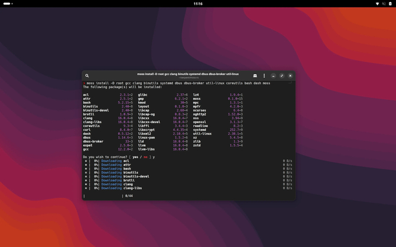Click the 'libffi' package entry
Viewport: 396px width, 247px height.
(144, 126)
